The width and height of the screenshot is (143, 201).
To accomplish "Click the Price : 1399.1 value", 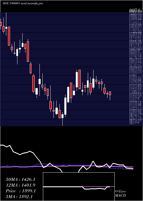I will (21, 191).
